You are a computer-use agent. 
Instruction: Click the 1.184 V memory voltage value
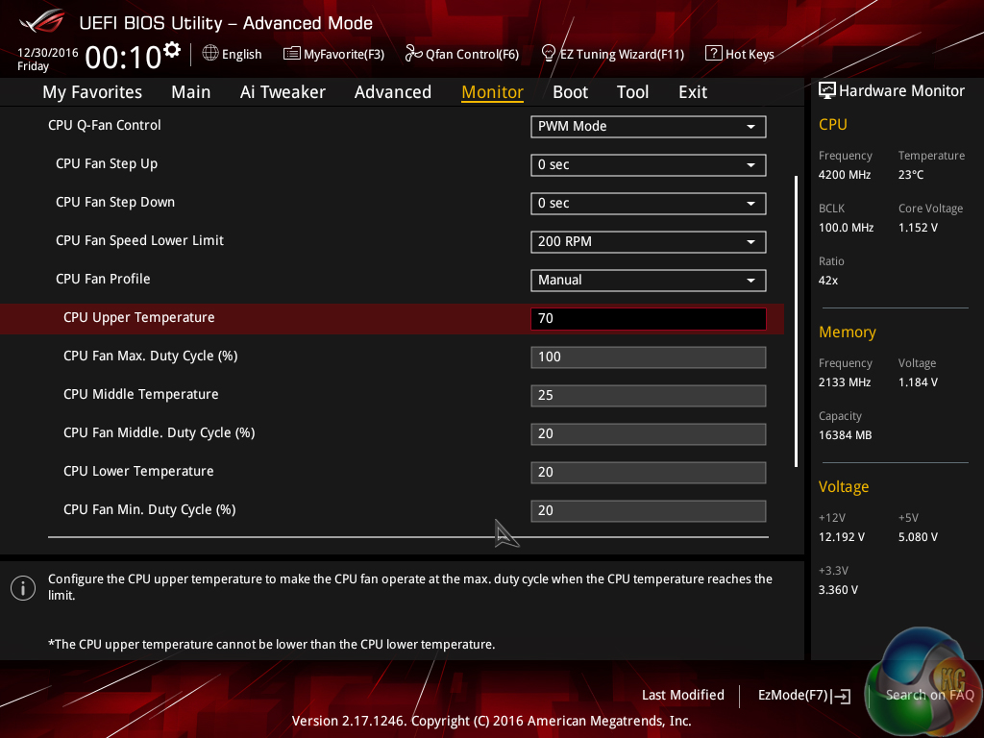[x=918, y=382]
